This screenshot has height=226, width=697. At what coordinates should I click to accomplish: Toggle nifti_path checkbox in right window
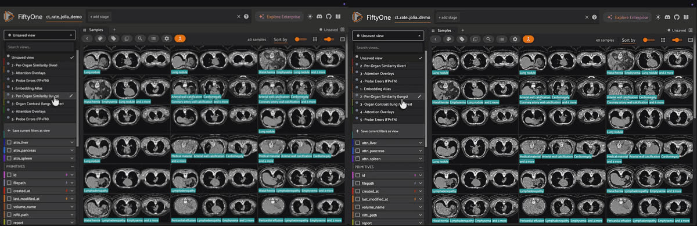coord(357,215)
